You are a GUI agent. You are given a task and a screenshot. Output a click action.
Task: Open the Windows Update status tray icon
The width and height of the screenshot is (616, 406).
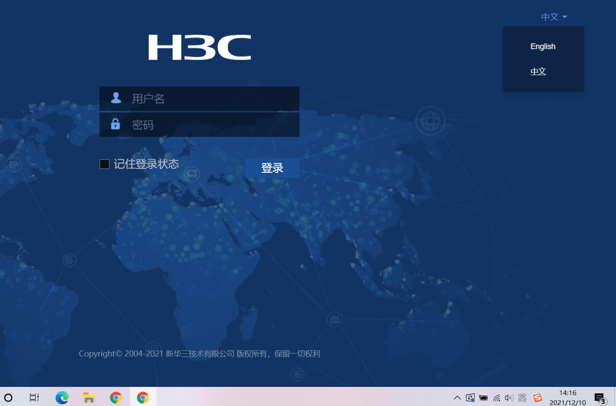pos(470,398)
